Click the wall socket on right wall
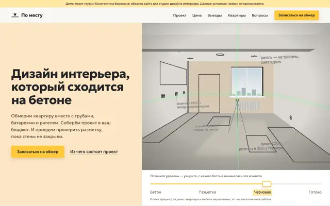 (x=290, y=117)
